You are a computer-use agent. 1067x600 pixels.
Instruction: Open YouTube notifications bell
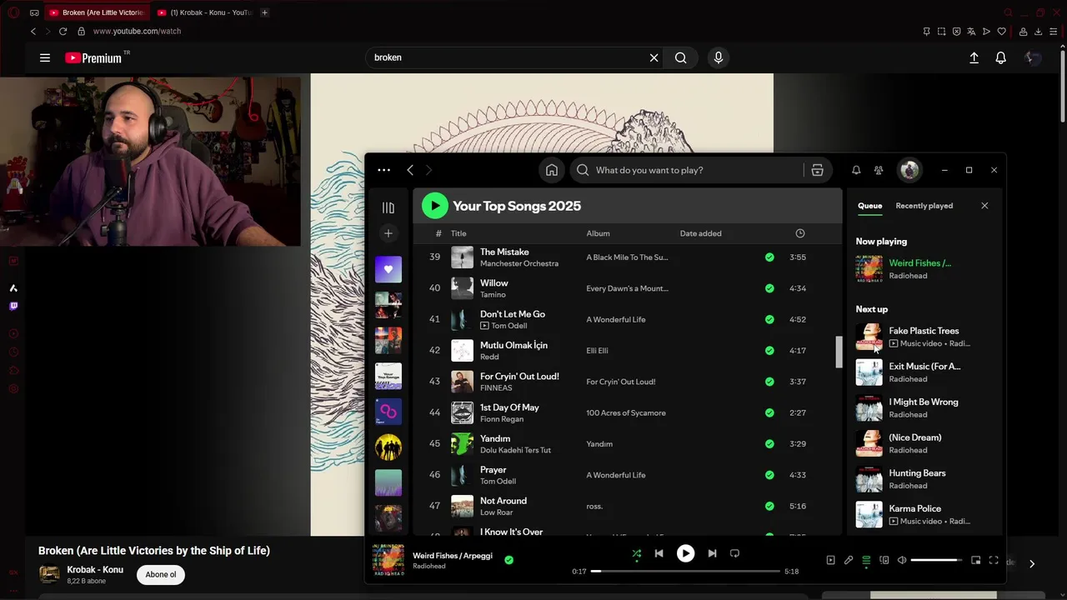[1000, 57]
